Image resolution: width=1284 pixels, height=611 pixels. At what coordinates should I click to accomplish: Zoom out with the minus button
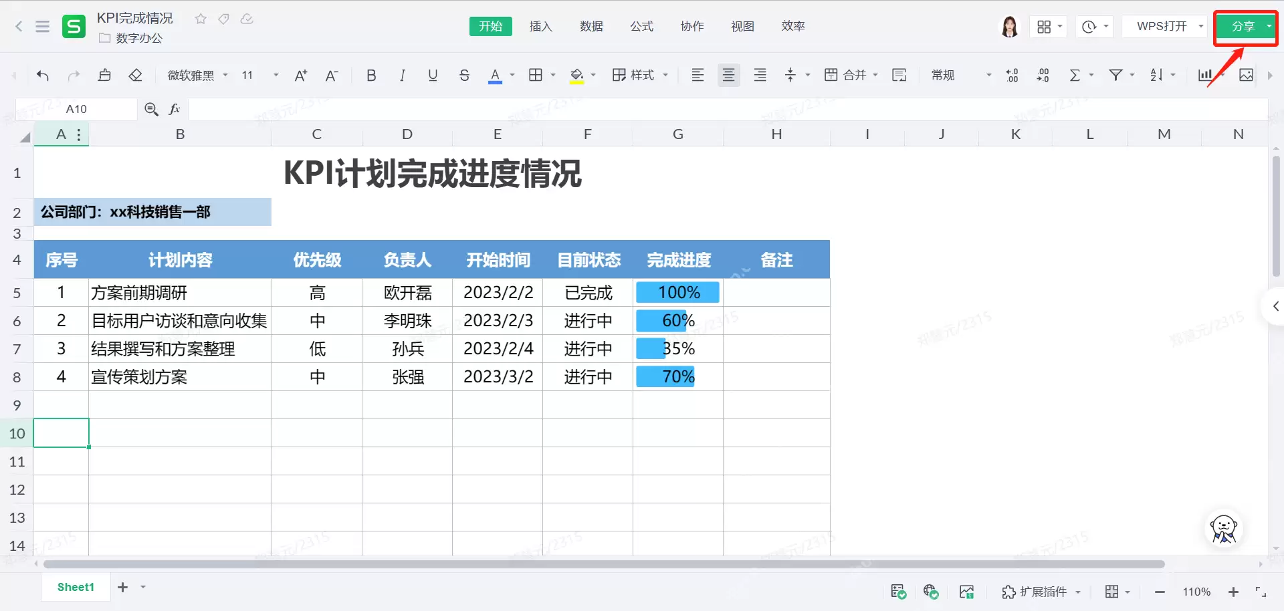1160,592
